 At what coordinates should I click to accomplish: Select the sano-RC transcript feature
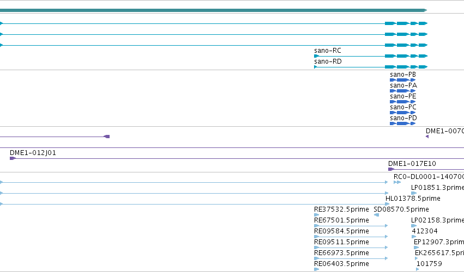(371, 56)
